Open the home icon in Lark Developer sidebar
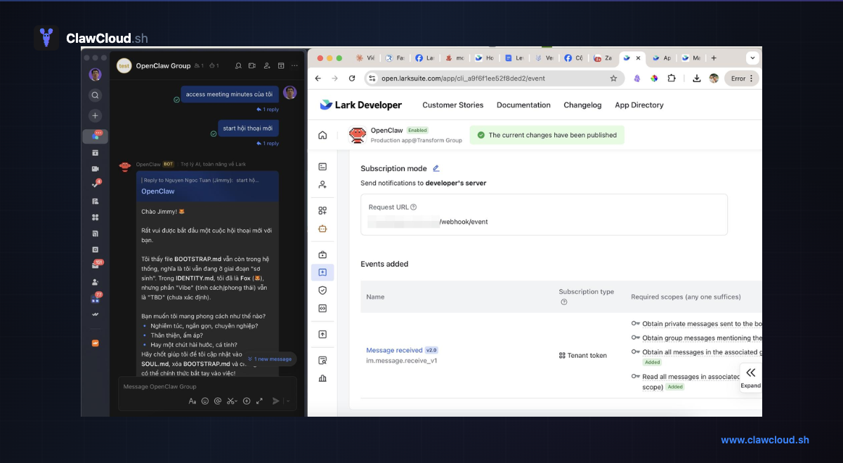The height and width of the screenshot is (463, 843). point(322,134)
